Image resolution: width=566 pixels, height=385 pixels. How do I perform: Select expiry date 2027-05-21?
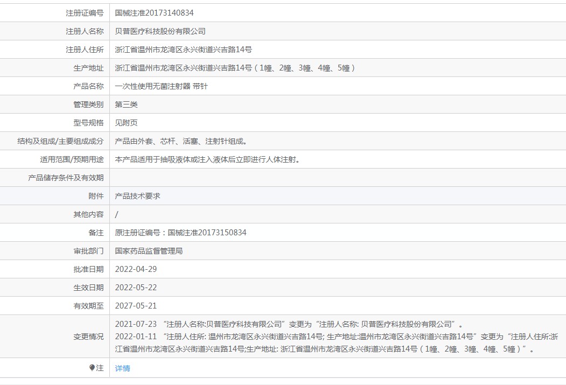tap(136, 306)
